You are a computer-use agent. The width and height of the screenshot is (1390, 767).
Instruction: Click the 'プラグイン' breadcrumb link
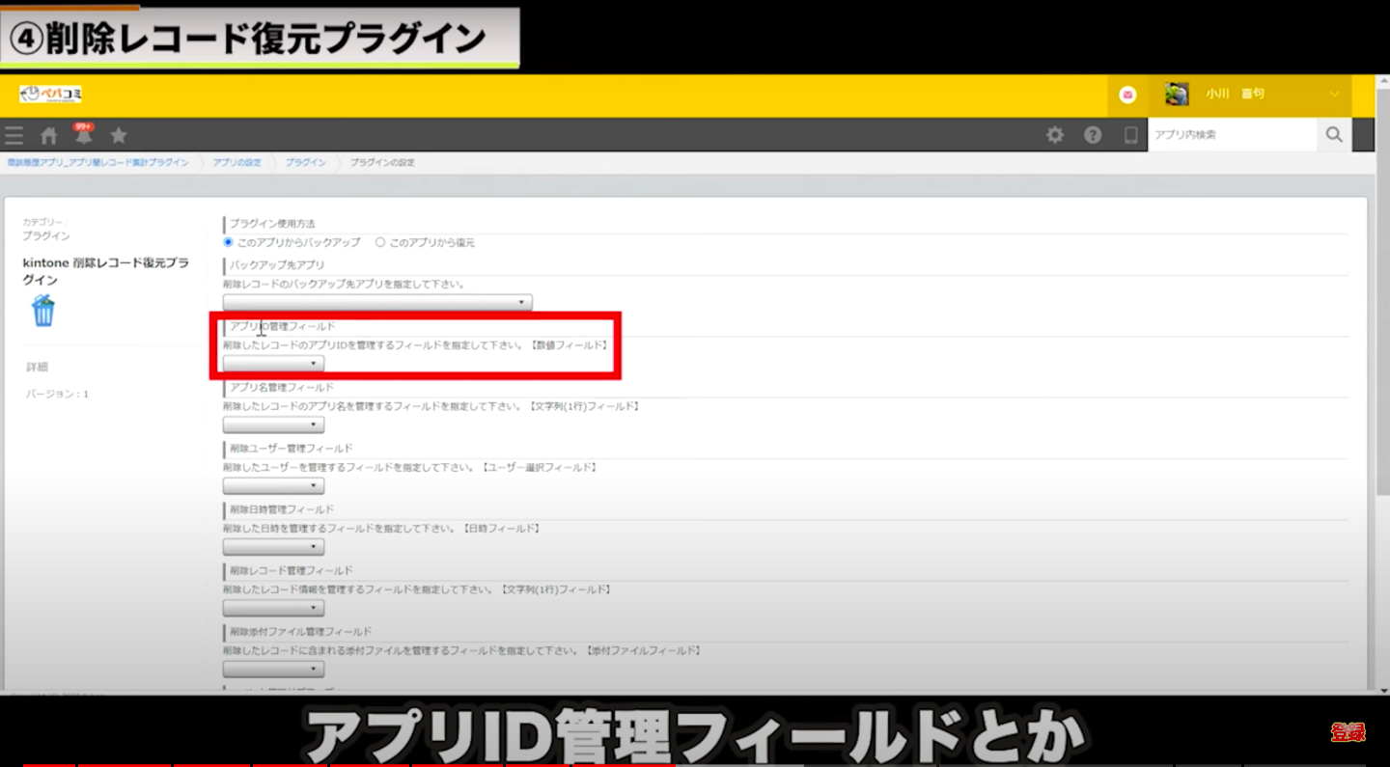(306, 163)
